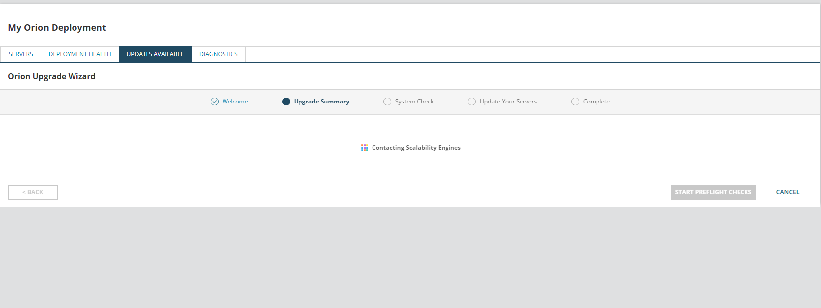
Task: Click the Orion Upgrade Wizard title
Action: [52, 76]
